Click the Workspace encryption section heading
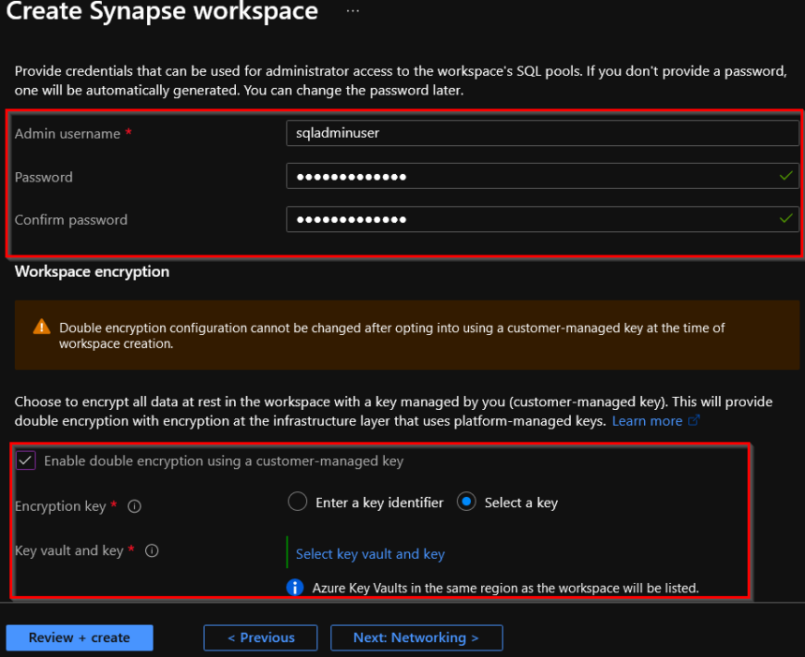This screenshot has width=805, height=657. point(92,271)
